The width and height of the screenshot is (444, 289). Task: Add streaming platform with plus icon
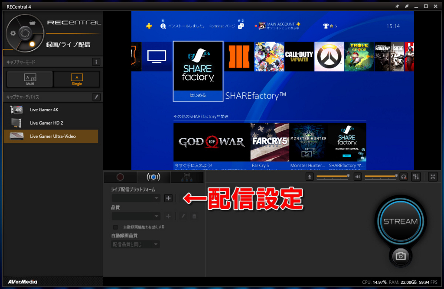pyautogui.click(x=168, y=198)
